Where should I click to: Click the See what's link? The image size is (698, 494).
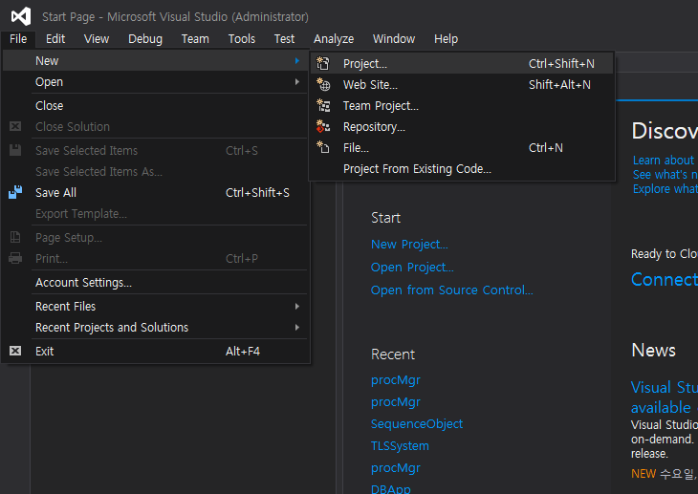click(x=665, y=175)
